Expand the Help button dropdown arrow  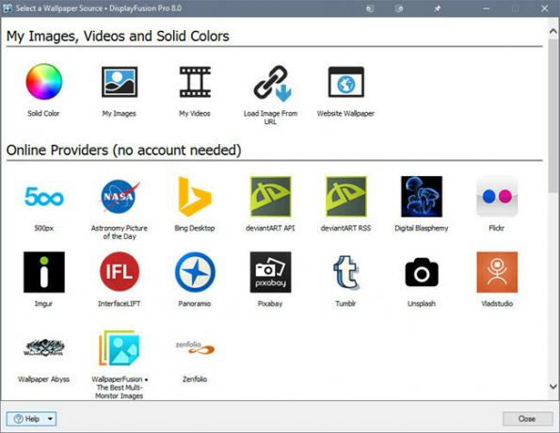tap(51, 419)
